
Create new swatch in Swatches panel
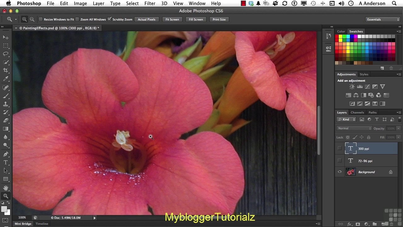point(382,68)
